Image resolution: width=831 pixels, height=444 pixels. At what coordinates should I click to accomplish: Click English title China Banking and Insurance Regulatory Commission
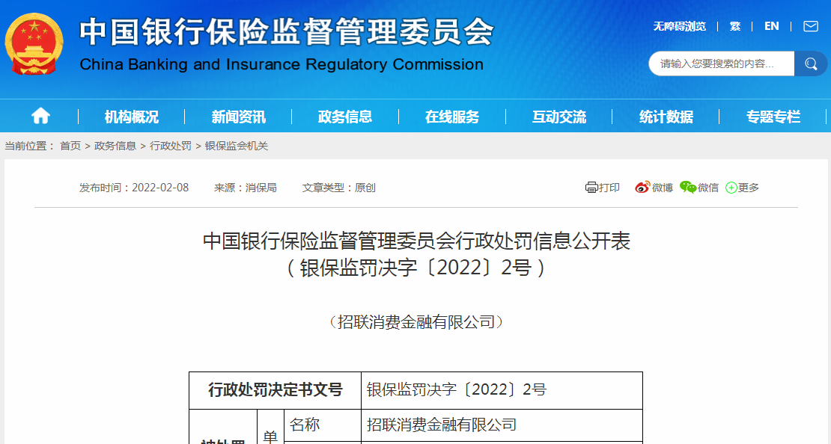[x=281, y=64]
